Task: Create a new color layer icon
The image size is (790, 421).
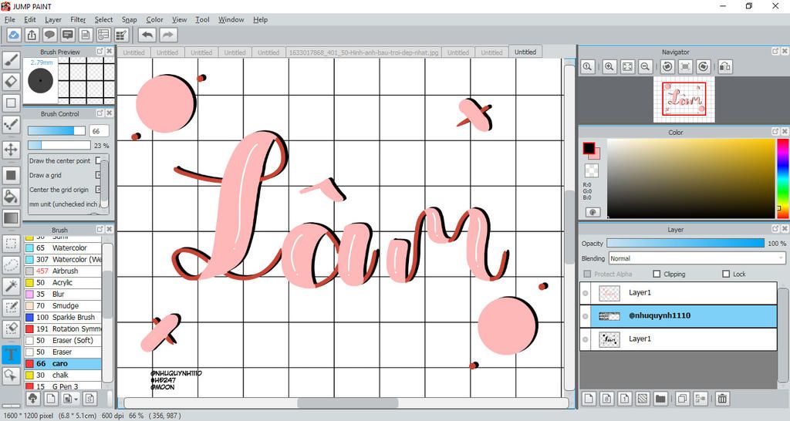Action: (589, 399)
